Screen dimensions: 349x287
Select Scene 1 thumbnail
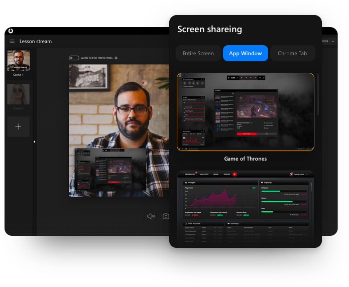[x=19, y=61]
